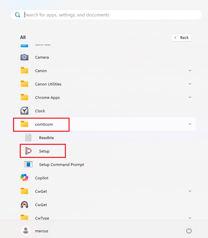Click the CwType folder icon
208x238 pixels.
click(24, 217)
